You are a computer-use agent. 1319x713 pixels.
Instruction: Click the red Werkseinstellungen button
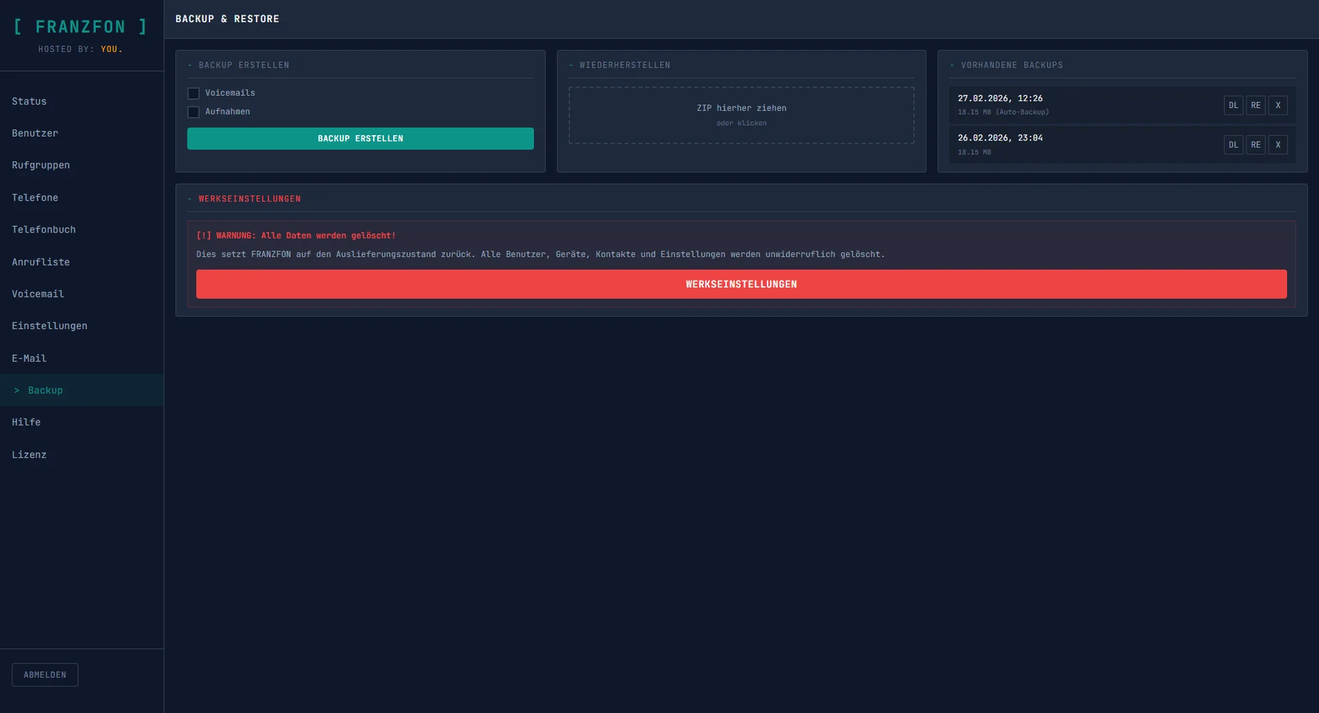point(741,284)
